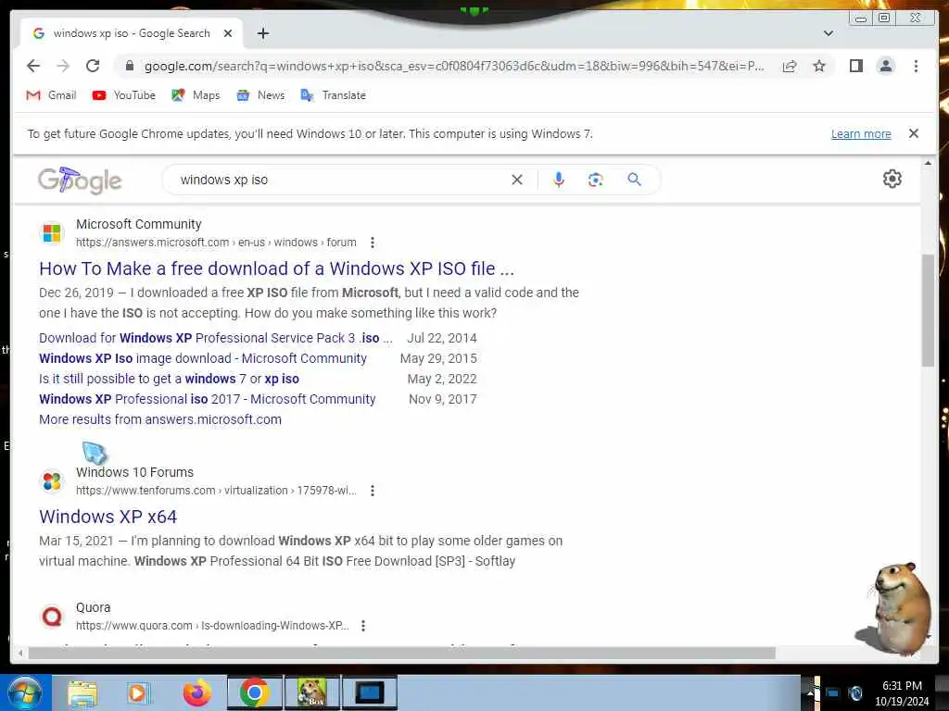Dismiss the Chrome update notification bar
Viewport: 949px width, 711px height.
pyautogui.click(x=913, y=133)
